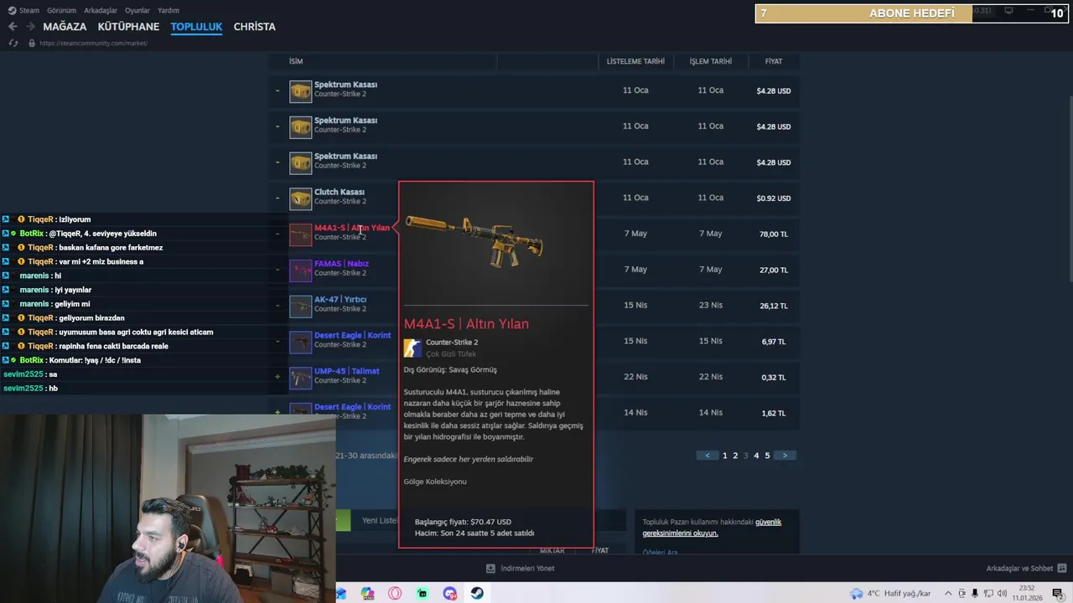1073x603 pixels.
Task: Open Desert Eagle Korint thumbnail priced 6,97 TL
Action: click(x=300, y=342)
